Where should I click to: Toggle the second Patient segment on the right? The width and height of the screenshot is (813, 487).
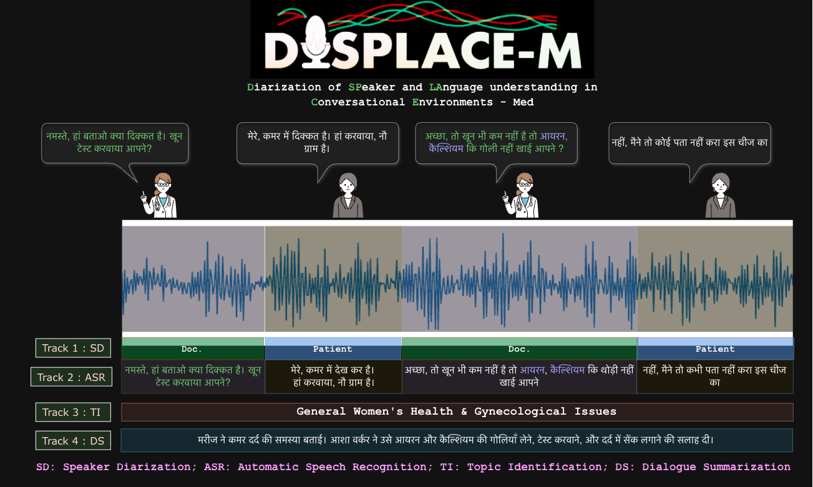tap(715, 349)
